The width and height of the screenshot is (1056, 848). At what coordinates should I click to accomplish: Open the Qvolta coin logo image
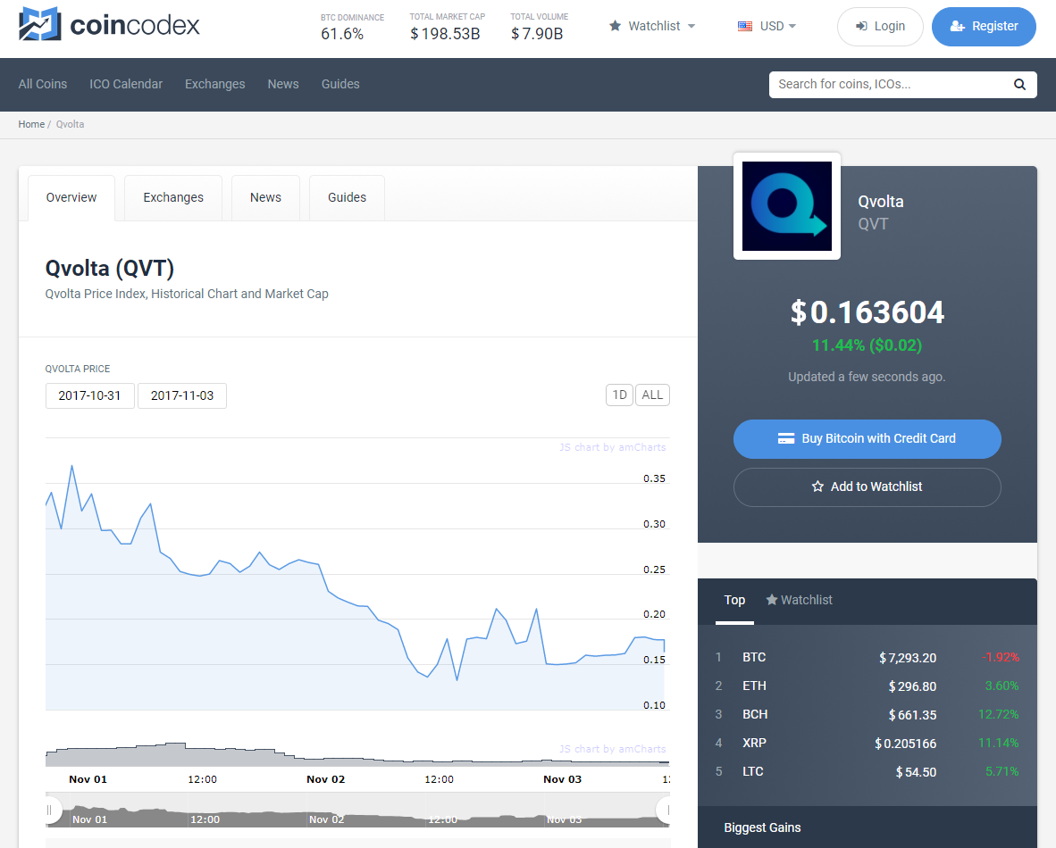coord(786,206)
